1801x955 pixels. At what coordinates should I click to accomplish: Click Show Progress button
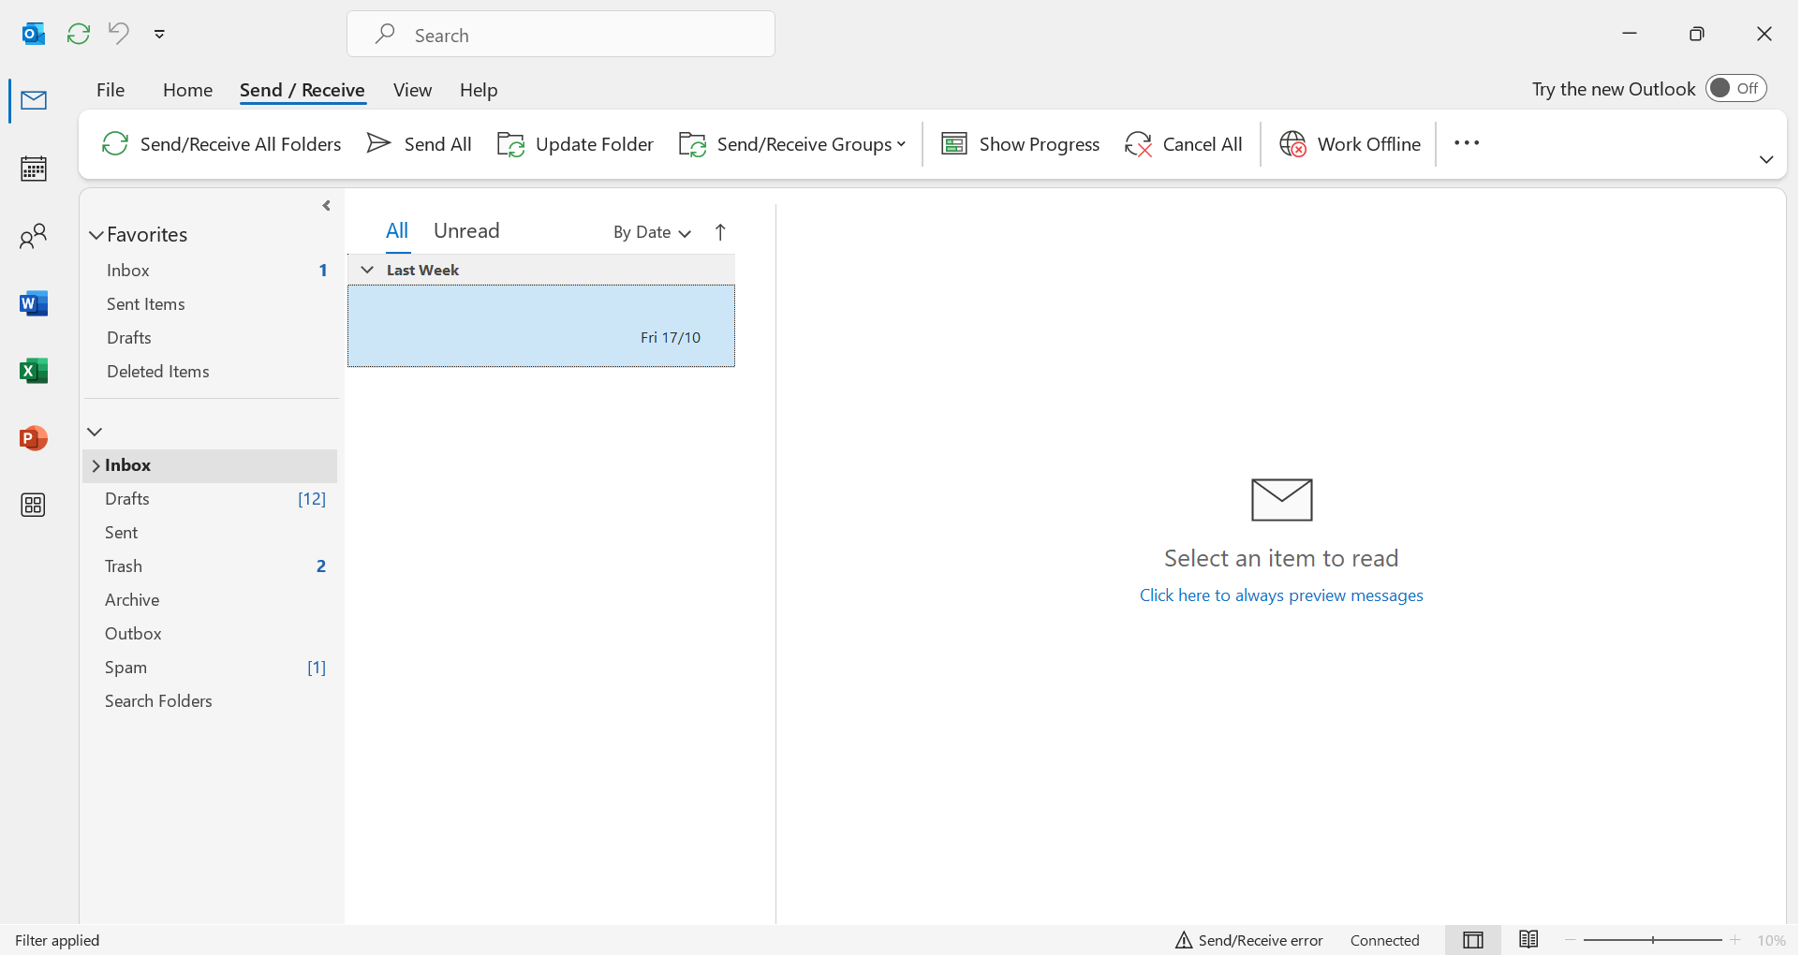1020,144
